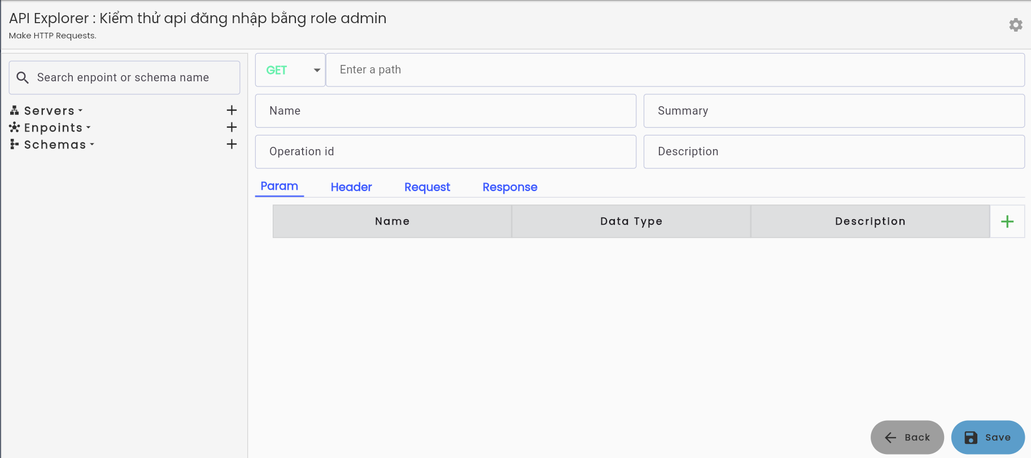This screenshot has width=1031, height=458.
Task: Add a new schema with plus icon
Action: [231, 144]
